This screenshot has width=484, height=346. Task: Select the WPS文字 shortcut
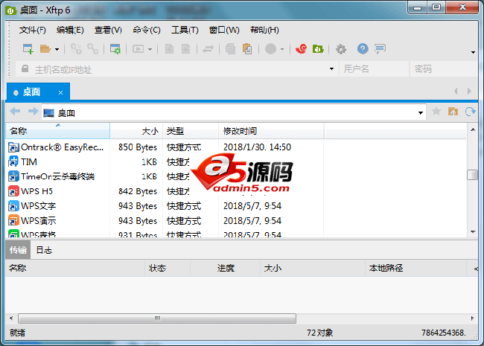coord(32,206)
